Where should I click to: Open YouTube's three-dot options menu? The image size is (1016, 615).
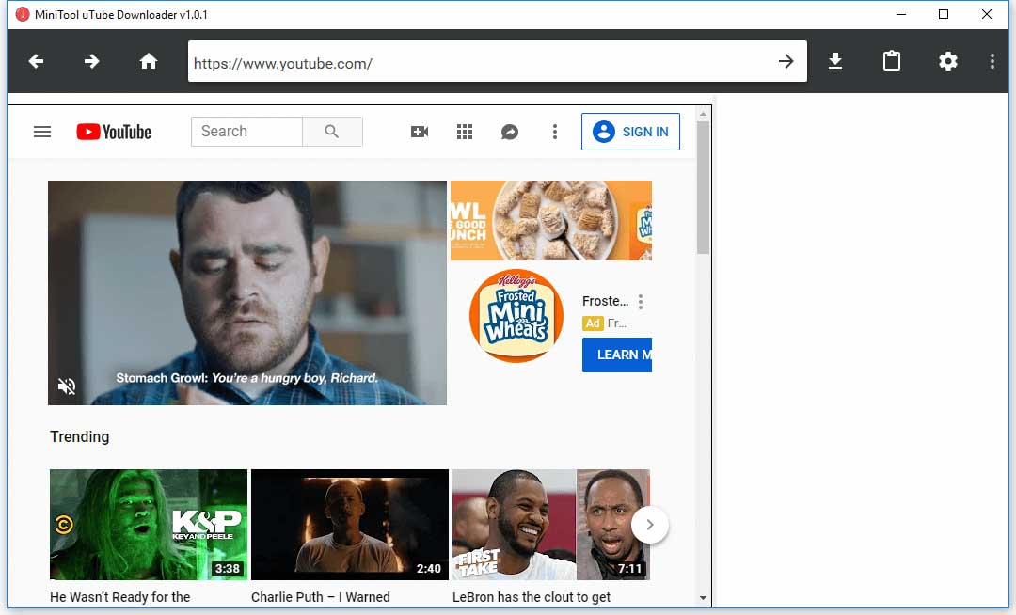(x=555, y=132)
